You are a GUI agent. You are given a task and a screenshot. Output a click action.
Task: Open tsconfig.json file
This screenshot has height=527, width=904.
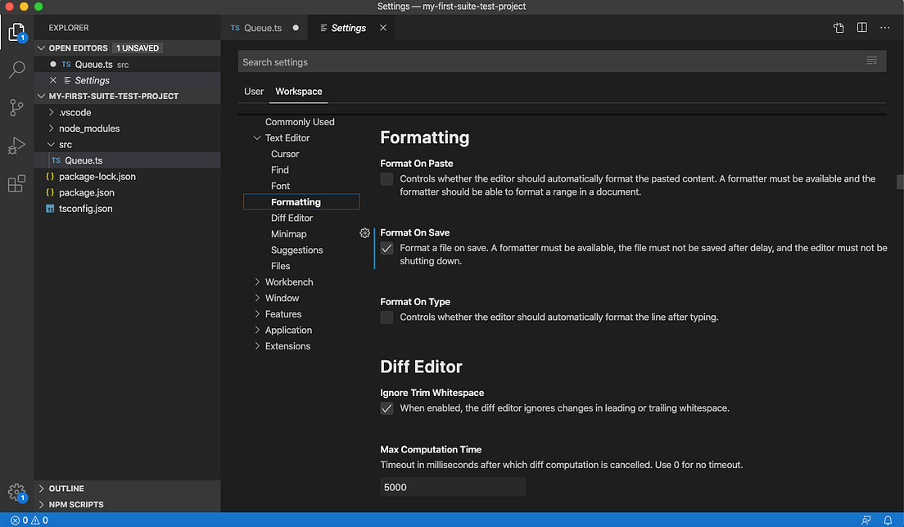[x=128, y=209]
